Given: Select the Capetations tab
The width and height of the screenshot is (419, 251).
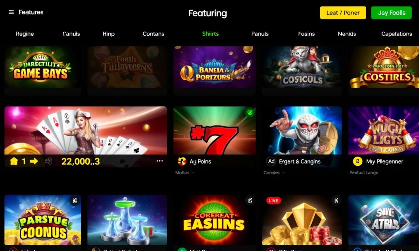Looking at the screenshot, I should [x=396, y=34].
